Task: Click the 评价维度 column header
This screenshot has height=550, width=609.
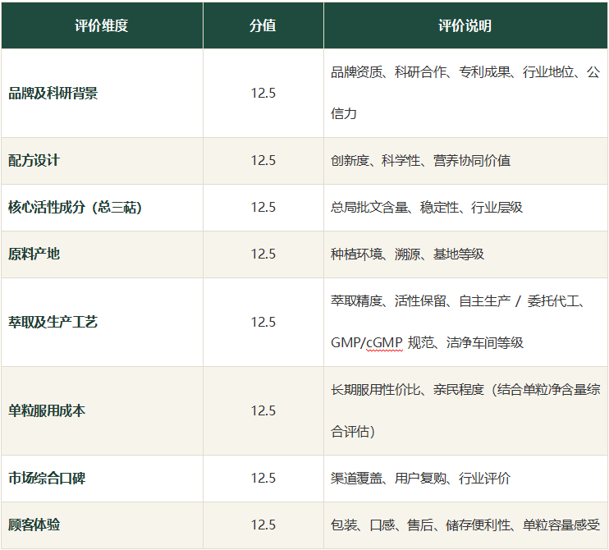Action: coord(102,25)
